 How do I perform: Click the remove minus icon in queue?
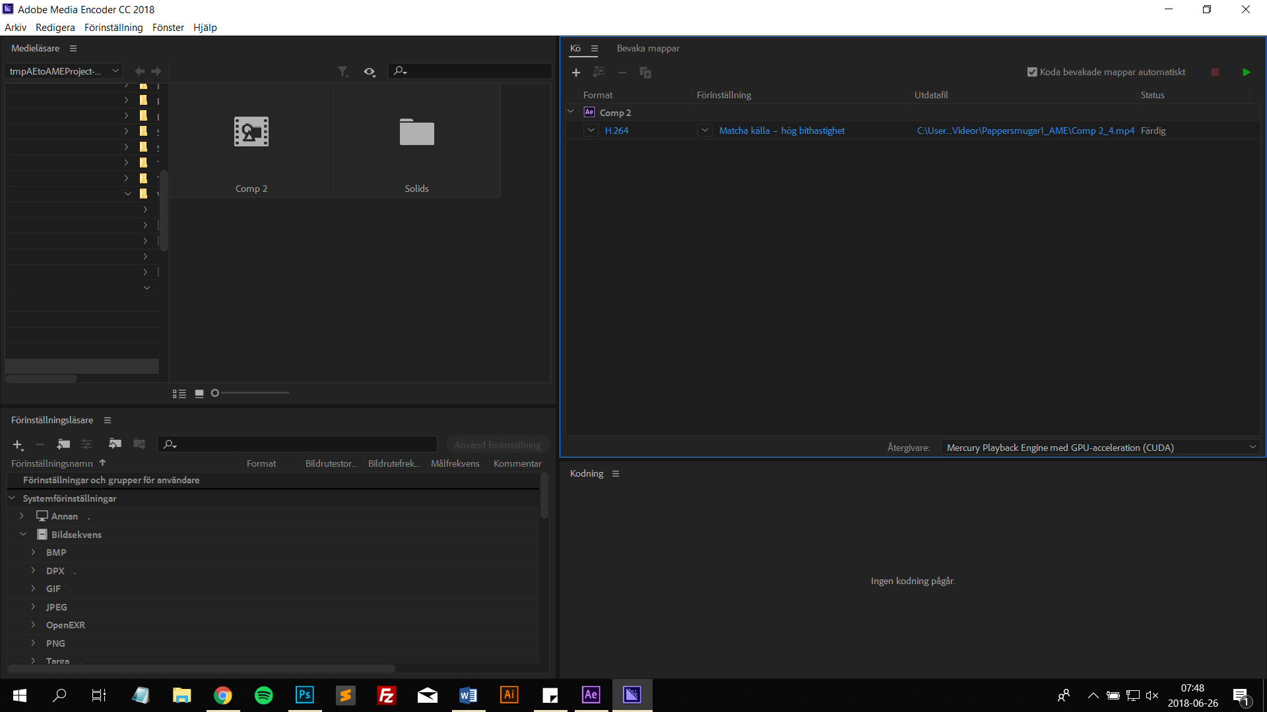click(622, 73)
